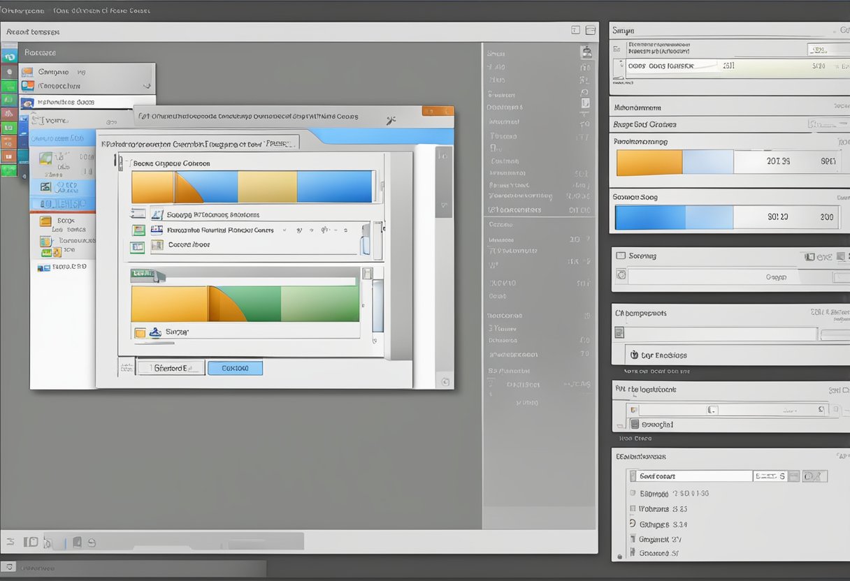Click the teal icon atop left sidebar
This screenshot has height=581, width=850.
click(9, 57)
